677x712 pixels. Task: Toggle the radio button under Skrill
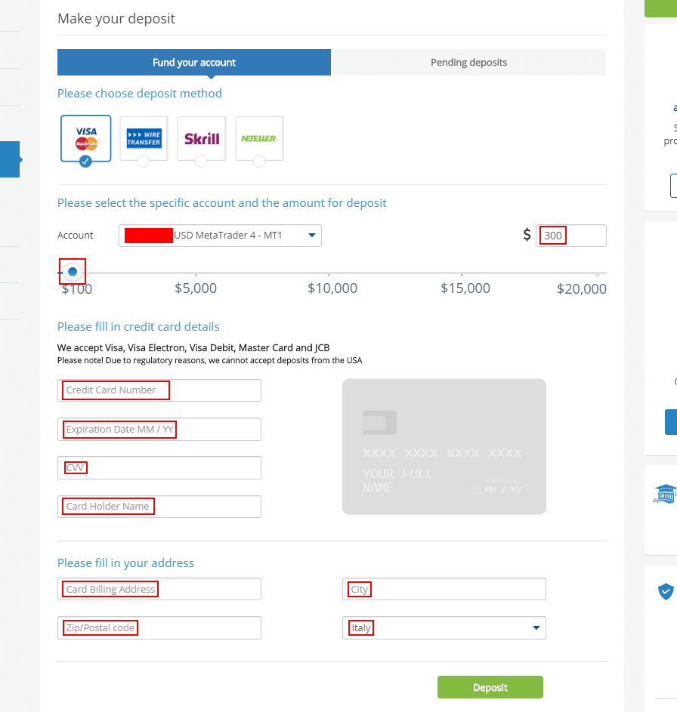pyautogui.click(x=201, y=161)
